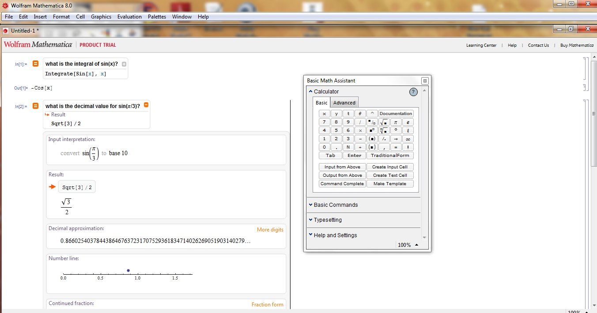Insert the curly braces list template
The image size is (597, 313).
[372, 147]
